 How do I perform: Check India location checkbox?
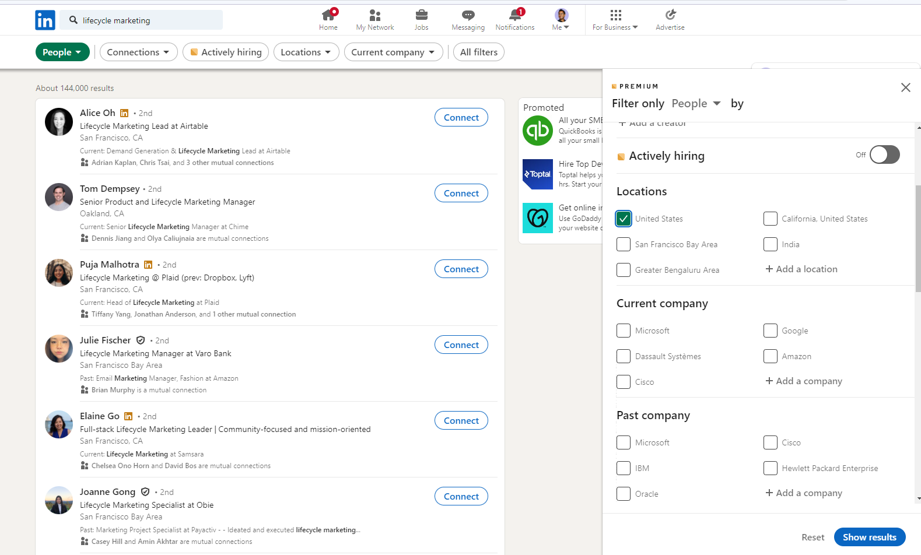(x=771, y=244)
